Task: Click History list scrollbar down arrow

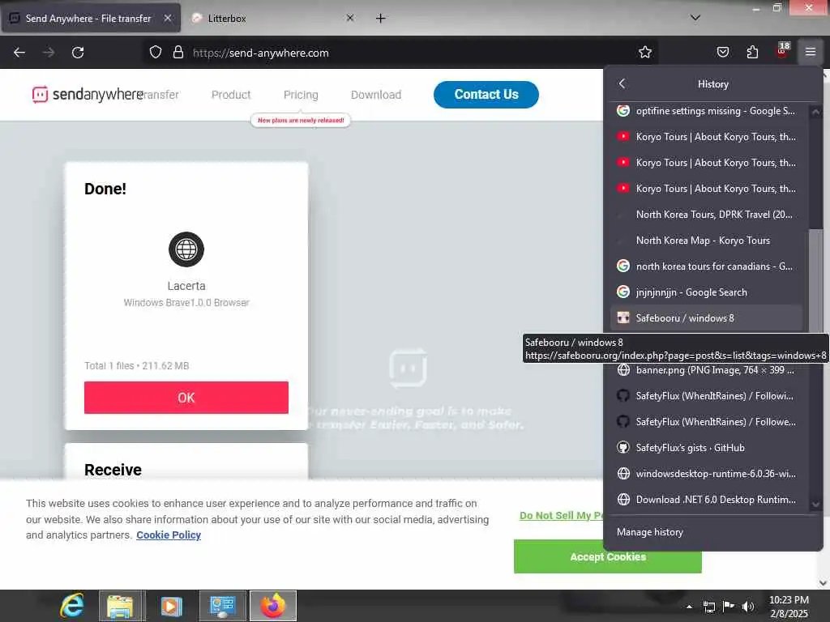Action: (x=815, y=505)
